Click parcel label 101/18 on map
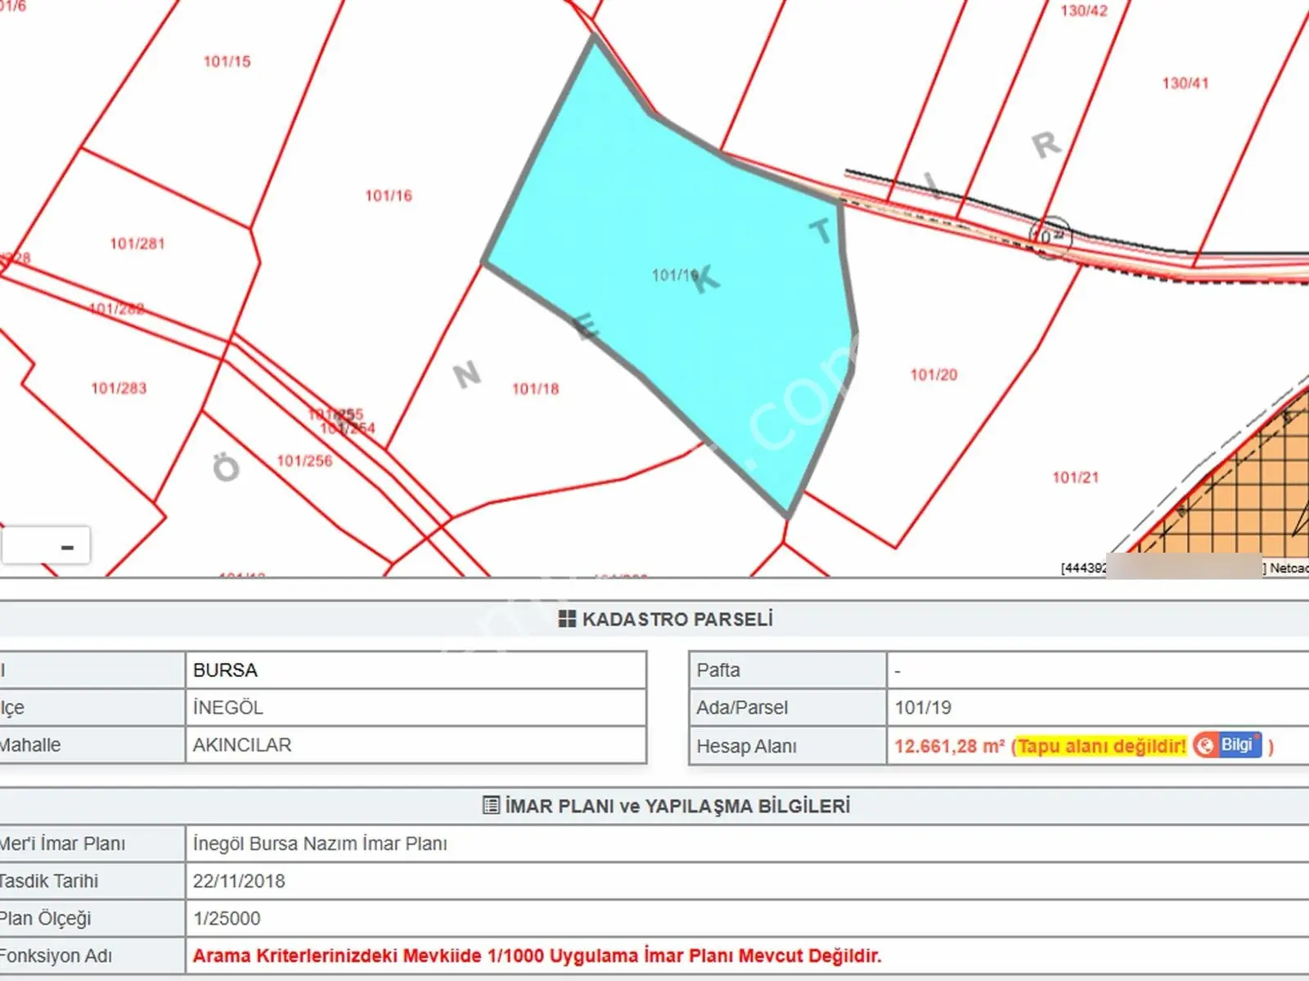The width and height of the screenshot is (1309, 981). click(535, 389)
